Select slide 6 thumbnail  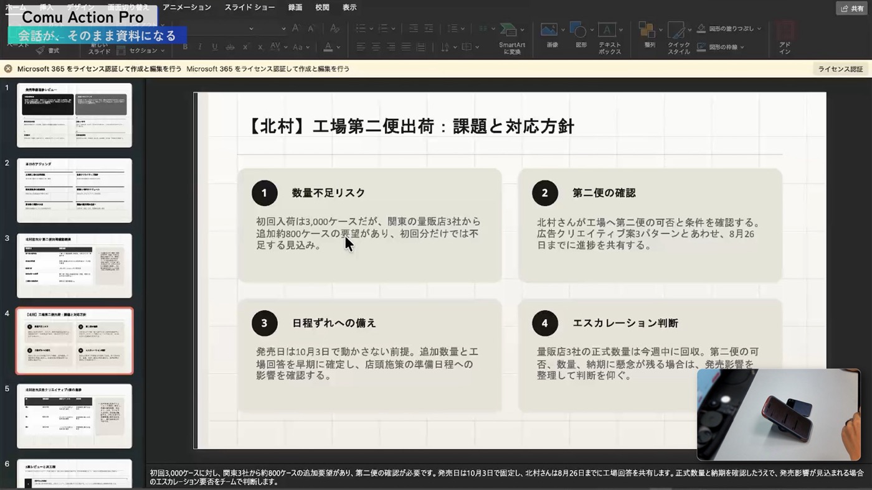pos(74,474)
